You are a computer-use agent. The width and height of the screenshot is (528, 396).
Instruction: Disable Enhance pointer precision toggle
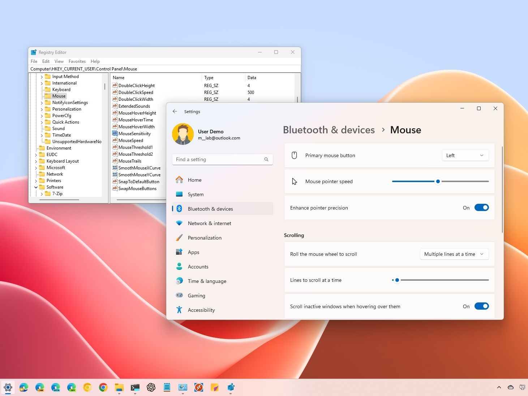point(481,208)
